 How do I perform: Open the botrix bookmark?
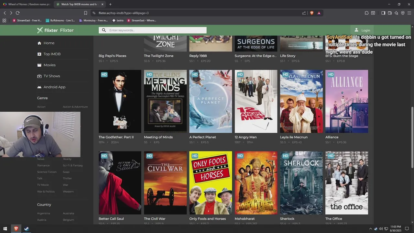pos(118,20)
